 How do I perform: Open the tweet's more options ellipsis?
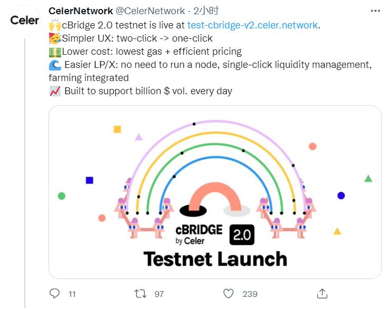[374, 11]
